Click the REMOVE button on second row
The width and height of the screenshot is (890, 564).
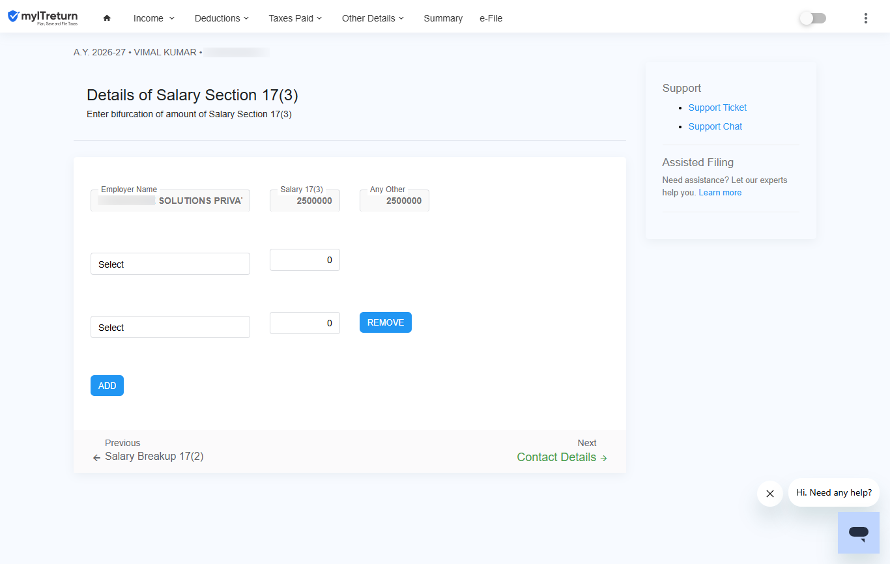pyautogui.click(x=386, y=322)
